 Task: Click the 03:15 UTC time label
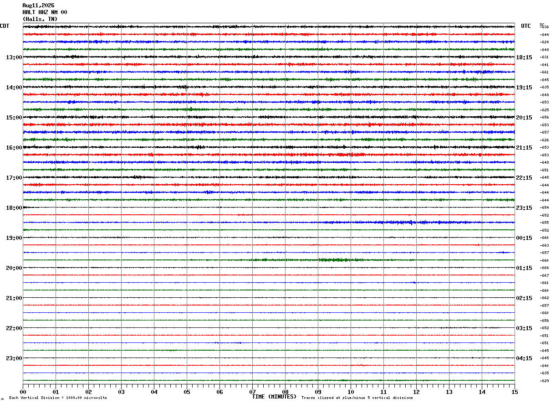pos(524,328)
